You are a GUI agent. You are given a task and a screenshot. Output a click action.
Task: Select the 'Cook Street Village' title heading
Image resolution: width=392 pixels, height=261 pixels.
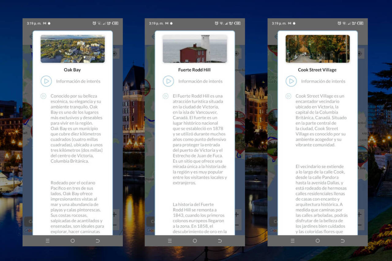tap(317, 70)
